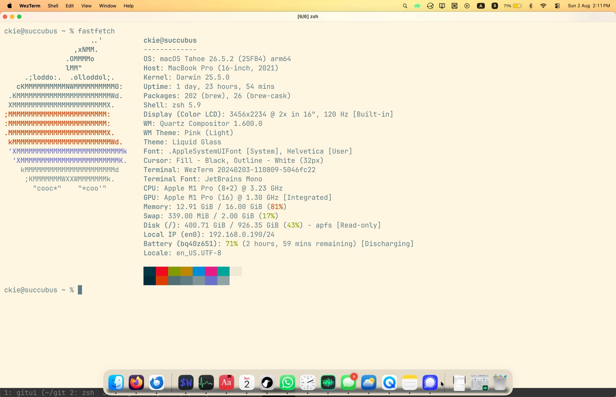Viewport: 616px width, 397px height.
Task: Click the olive green palette swatch
Action: point(174,271)
